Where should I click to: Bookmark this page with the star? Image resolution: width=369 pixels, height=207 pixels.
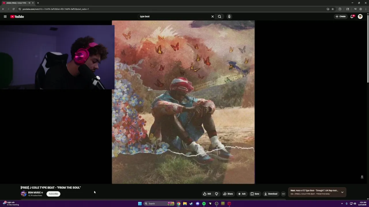pyautogui.click(x=332, y=9)
